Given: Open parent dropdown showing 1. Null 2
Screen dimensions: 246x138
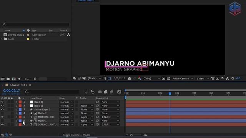Looking at the screenshot, I should (110, 117).
